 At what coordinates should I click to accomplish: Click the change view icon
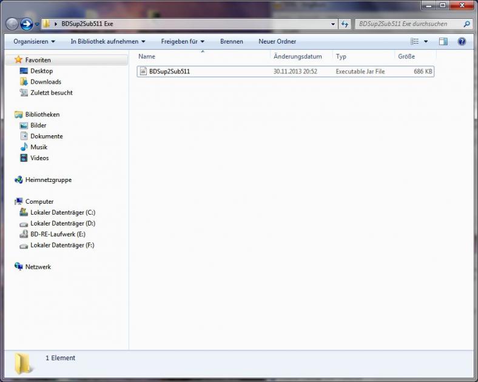[x=415, y=41]
